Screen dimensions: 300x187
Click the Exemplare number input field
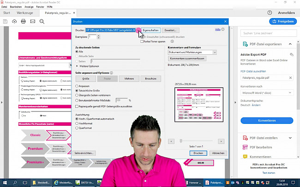point(92,36)
